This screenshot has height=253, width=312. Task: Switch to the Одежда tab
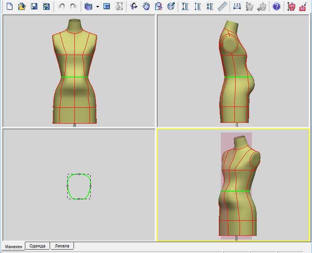pyautogui.click(x=37, y=246)
